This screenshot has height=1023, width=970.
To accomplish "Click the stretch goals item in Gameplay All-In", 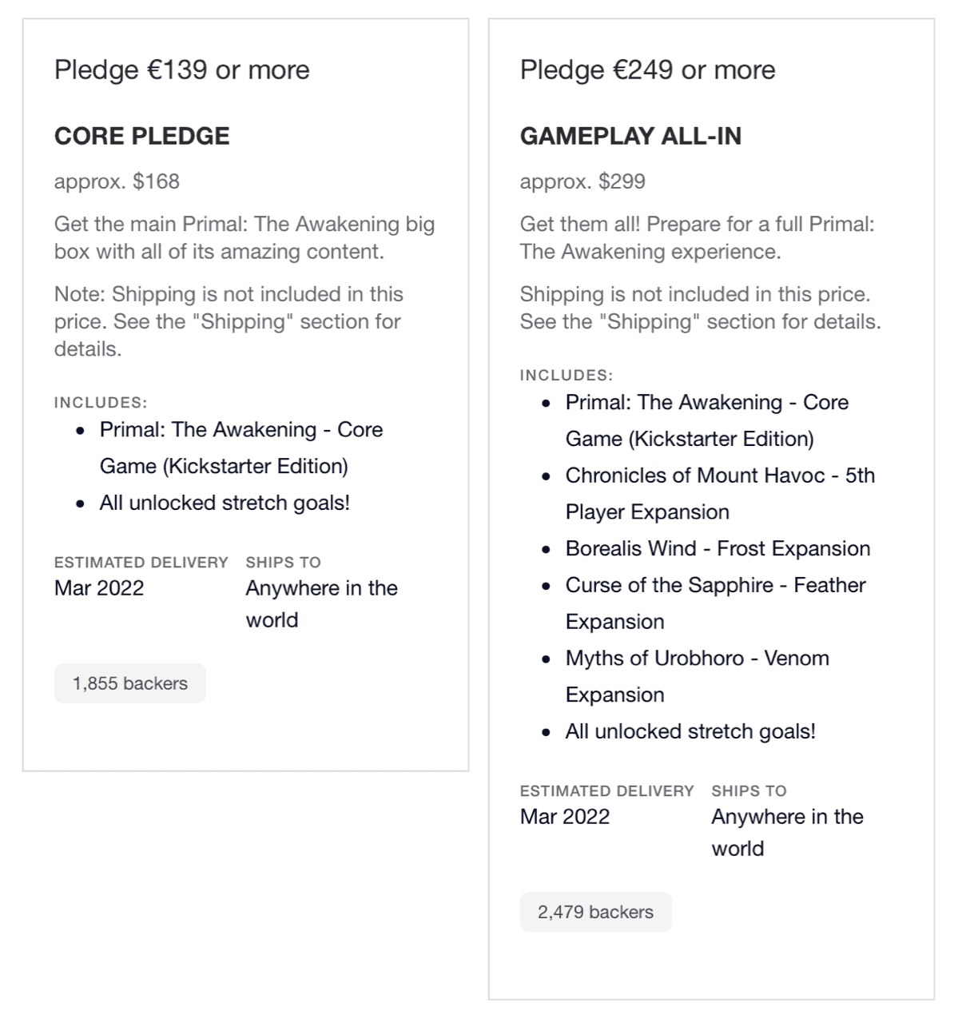I will tap(690, 731).
